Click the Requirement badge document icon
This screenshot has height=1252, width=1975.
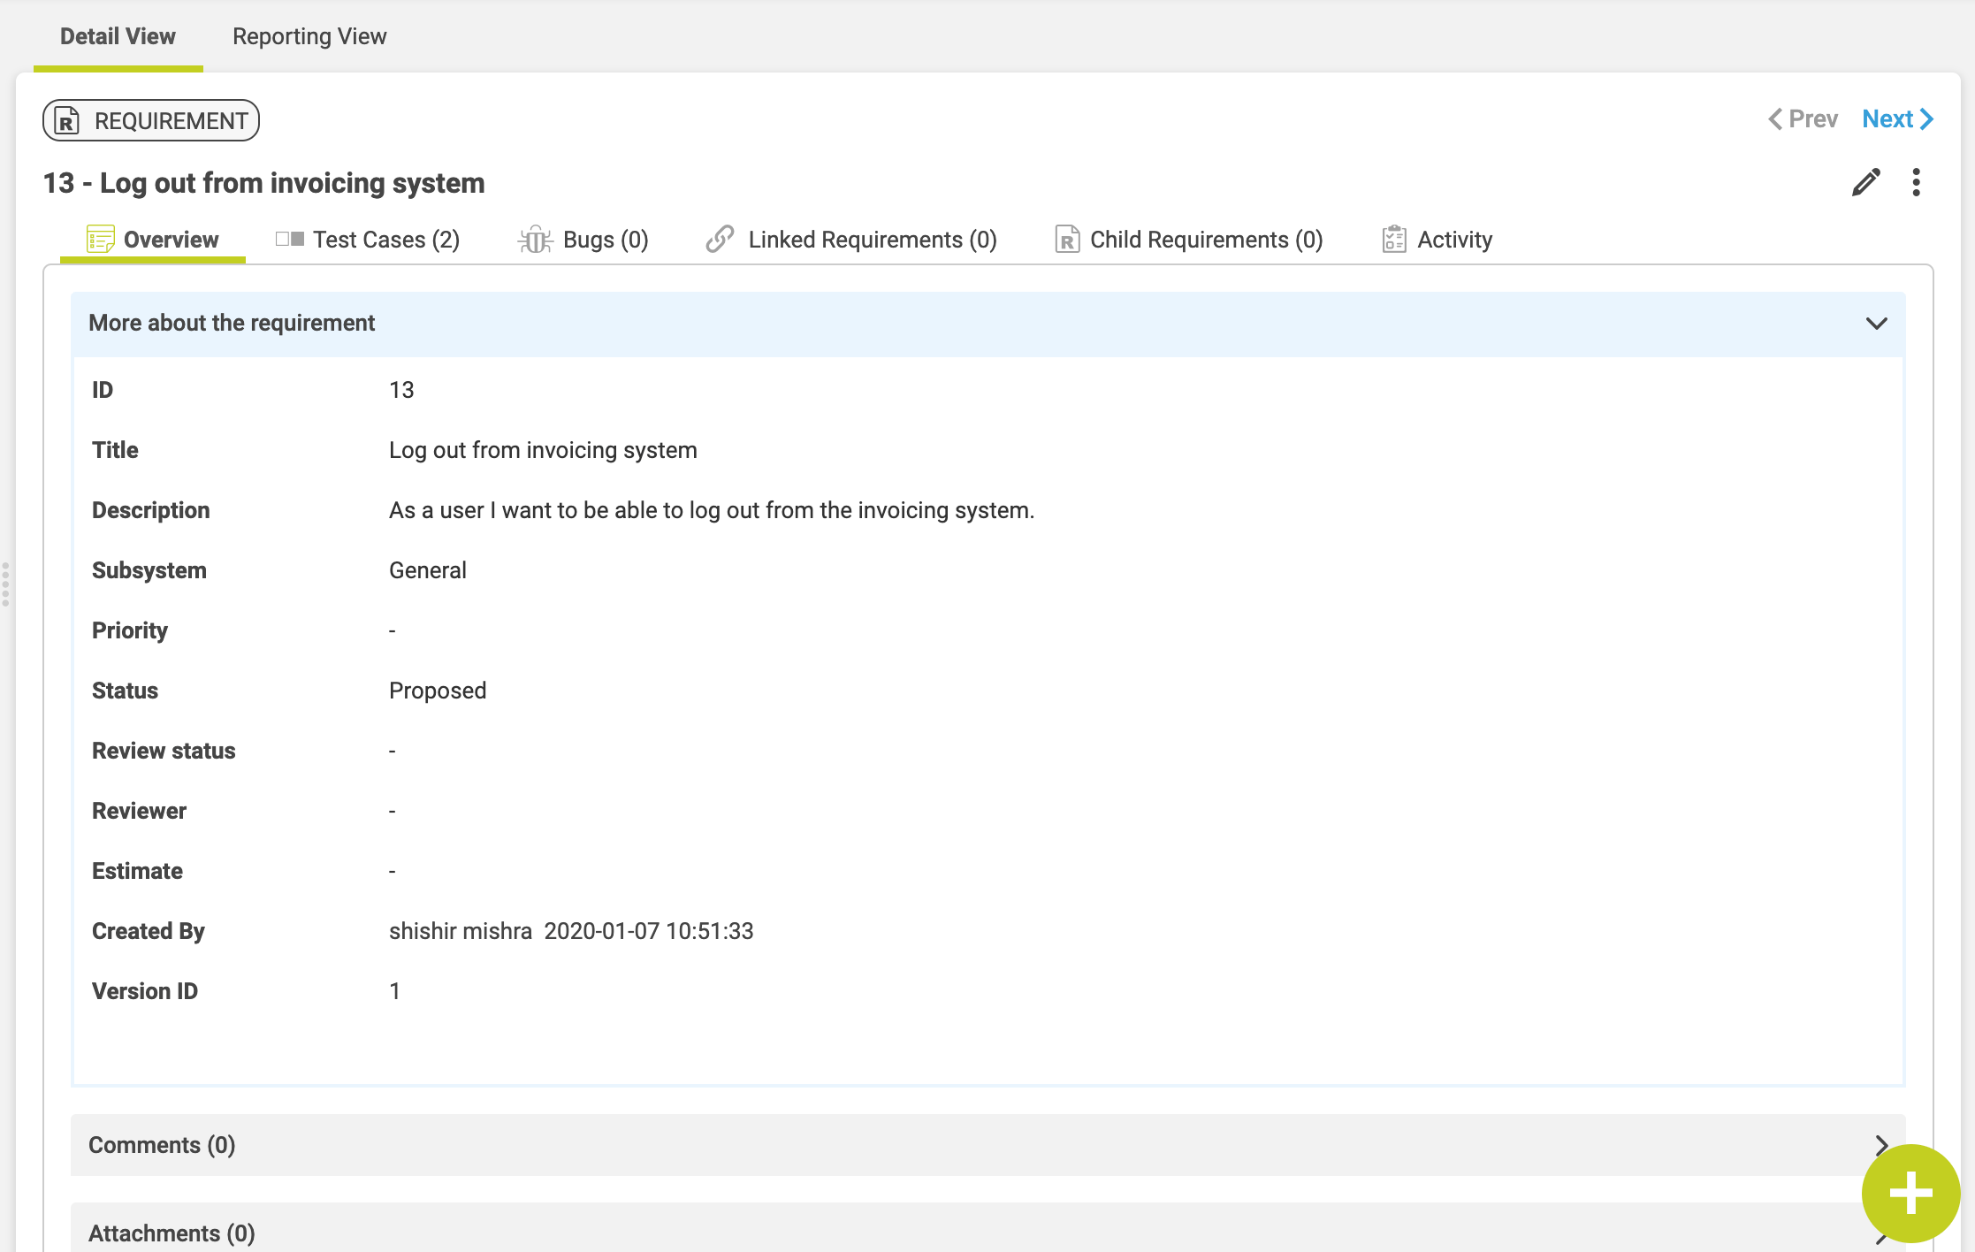coord(67,121)
